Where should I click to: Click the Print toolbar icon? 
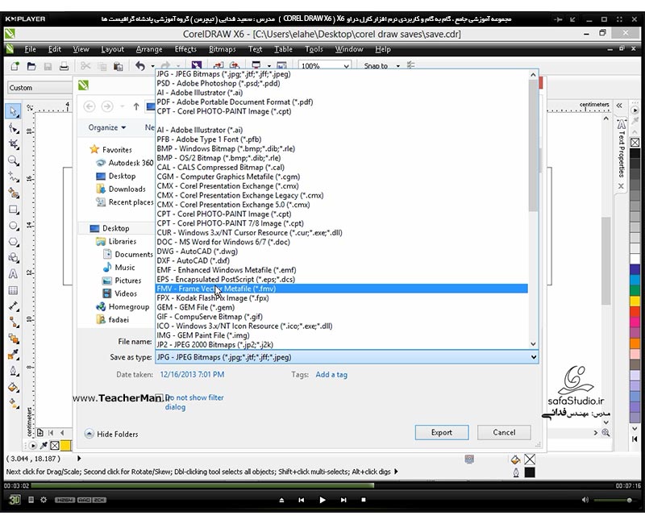pyautogui.click(x=64, y=66)
